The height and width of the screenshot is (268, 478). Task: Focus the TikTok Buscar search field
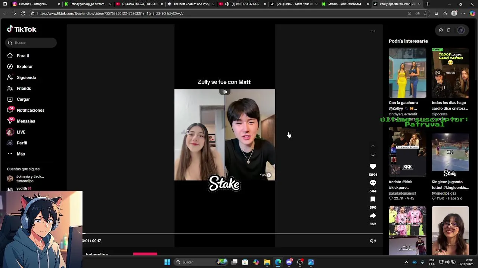click(31, 43)
